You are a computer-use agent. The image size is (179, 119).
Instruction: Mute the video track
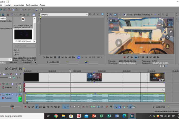pos(17,74)
